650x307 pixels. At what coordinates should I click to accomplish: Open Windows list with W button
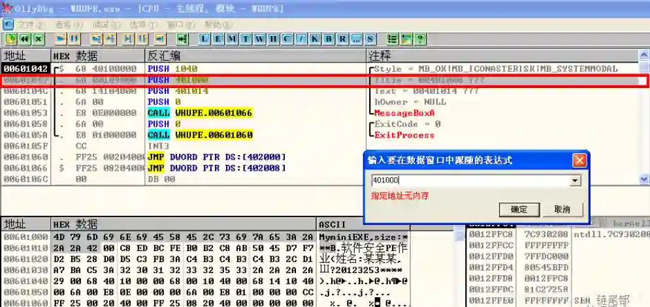coord(260,39)
